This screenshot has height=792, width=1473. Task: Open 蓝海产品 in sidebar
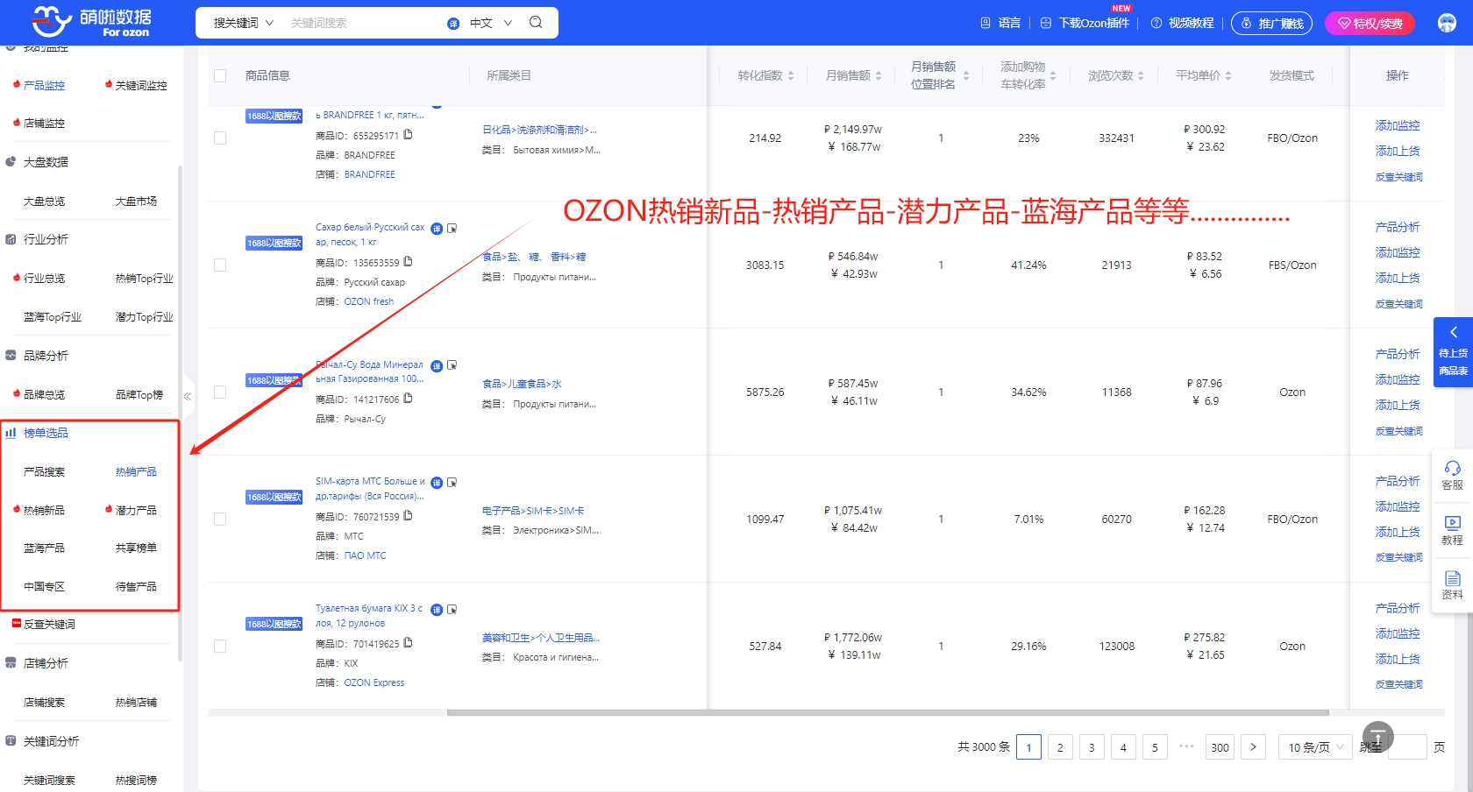(x=44, y=548)
